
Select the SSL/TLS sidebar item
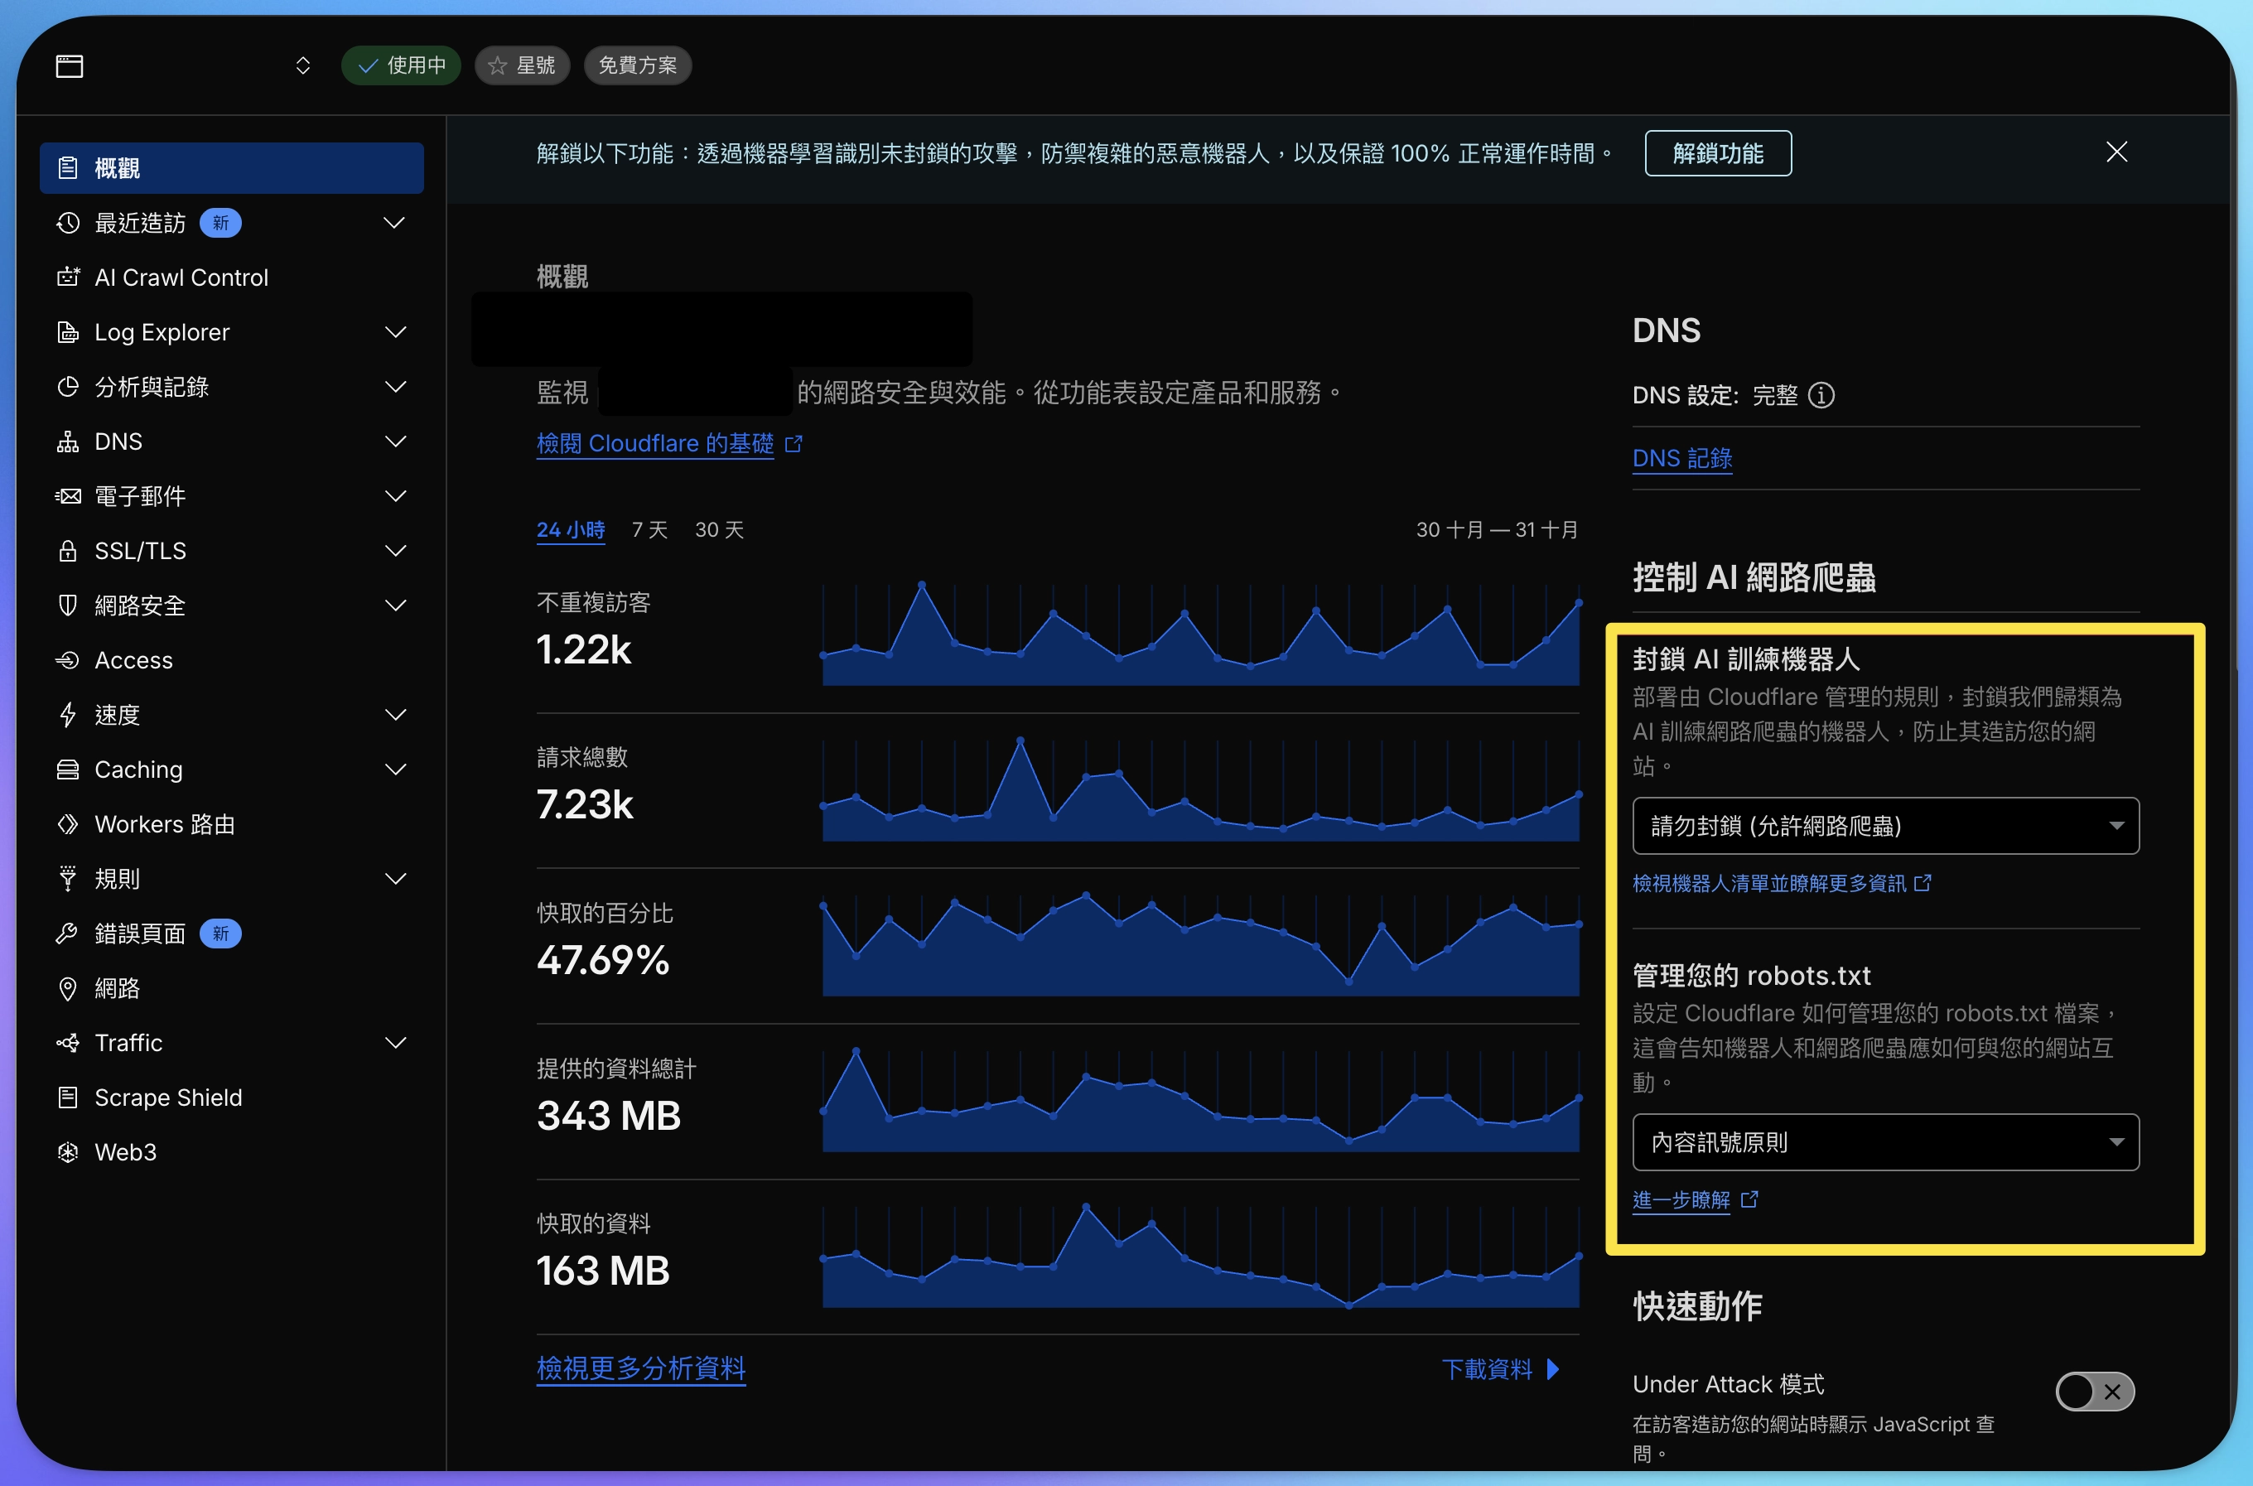(140, 551)
